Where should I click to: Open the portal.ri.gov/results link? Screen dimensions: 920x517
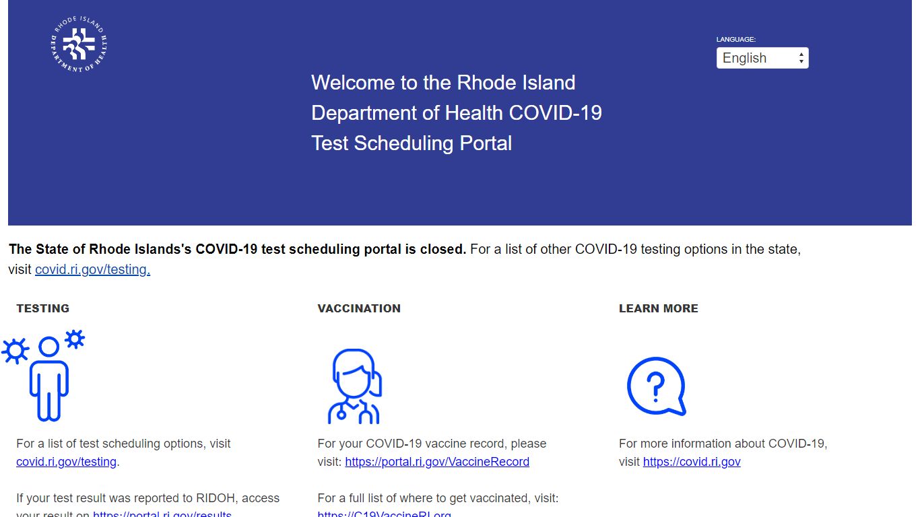pyautogui.click(x=162, y=514)
